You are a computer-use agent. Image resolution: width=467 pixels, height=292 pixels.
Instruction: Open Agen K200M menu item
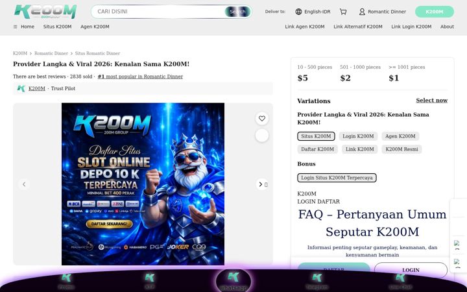[95, 27]
